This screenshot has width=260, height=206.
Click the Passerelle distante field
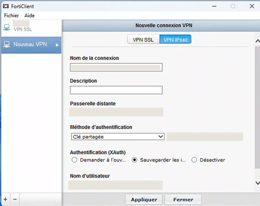[x=116, y=112]
